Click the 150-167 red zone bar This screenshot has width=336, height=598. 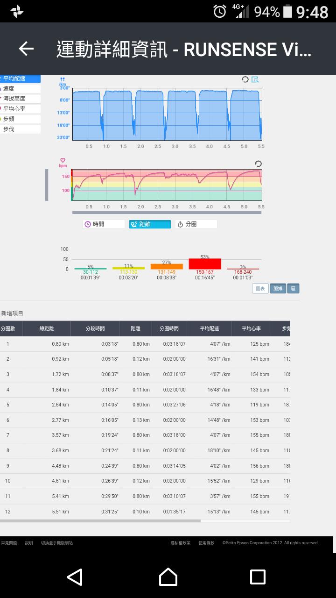coord(205,264)
